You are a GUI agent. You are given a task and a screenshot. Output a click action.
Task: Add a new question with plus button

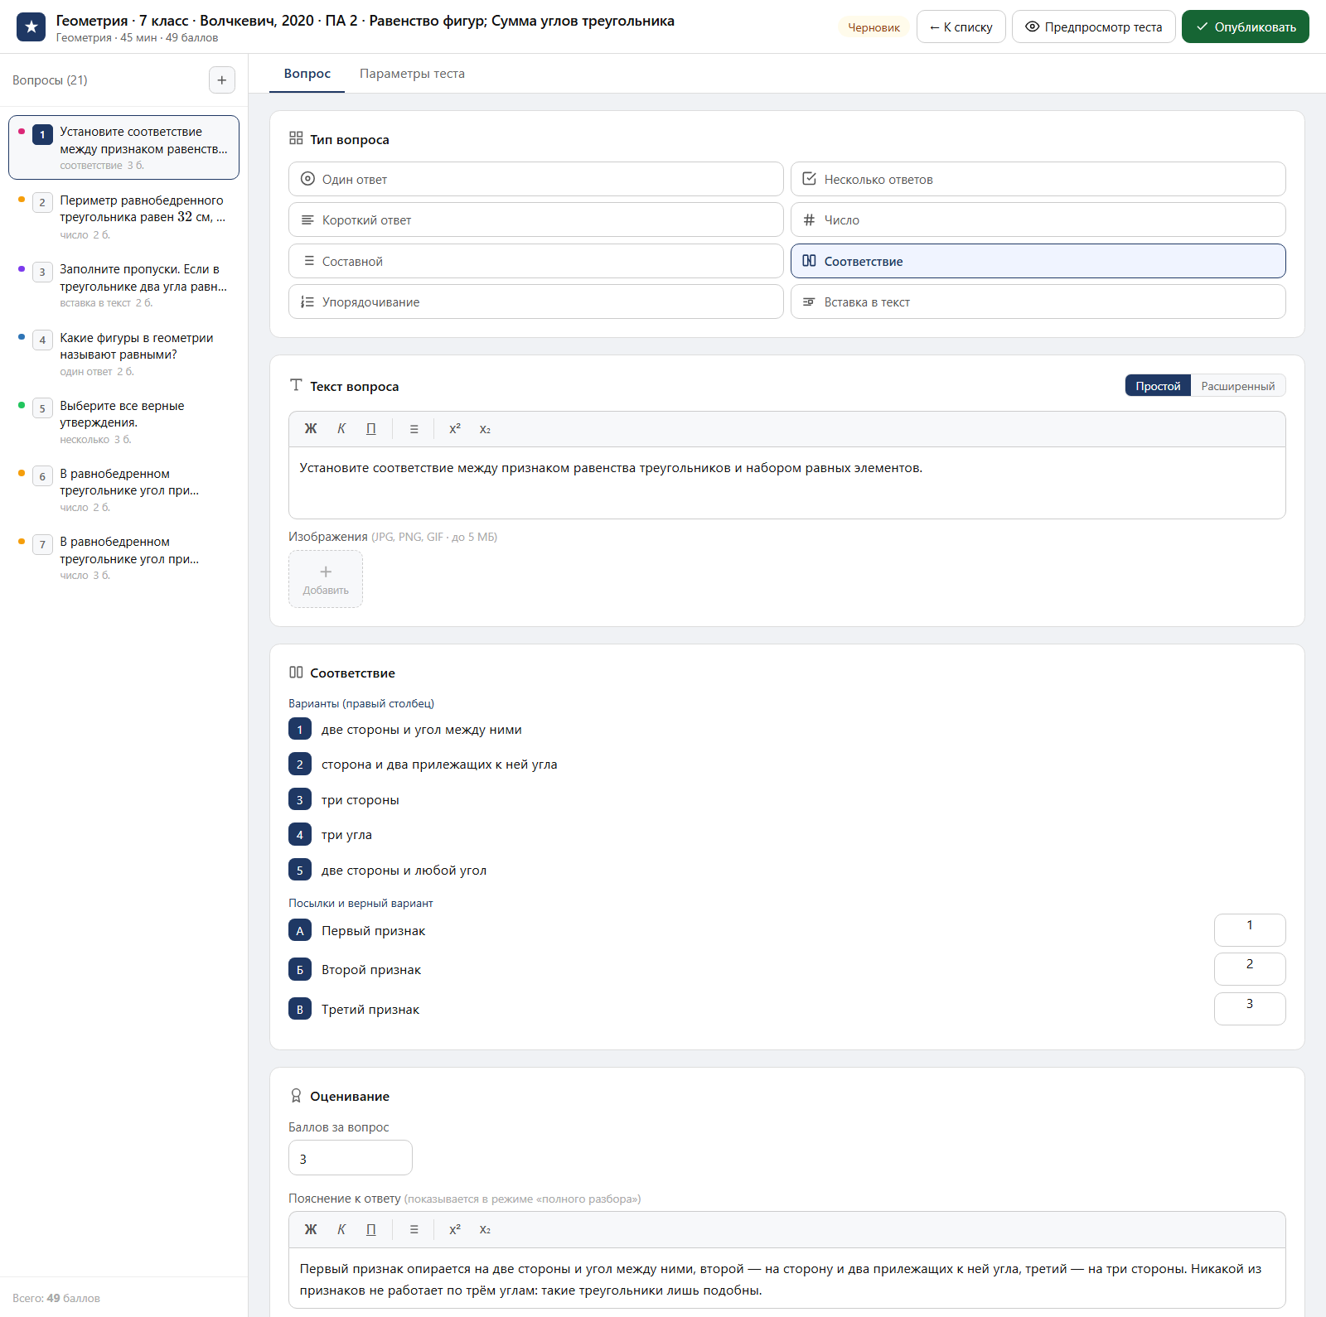click(222, 80)
